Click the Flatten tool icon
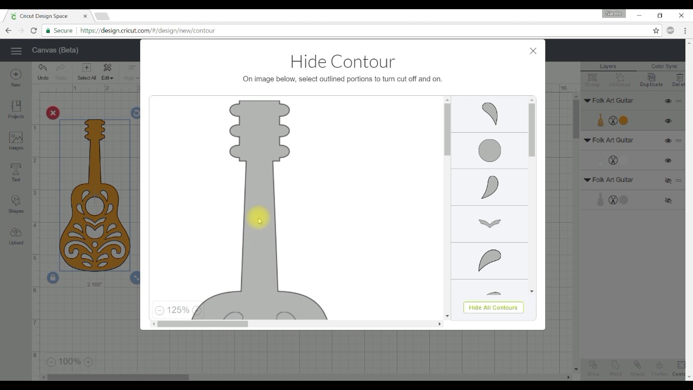The height and width of the screenshot is (390, 693). coord(659,368)
